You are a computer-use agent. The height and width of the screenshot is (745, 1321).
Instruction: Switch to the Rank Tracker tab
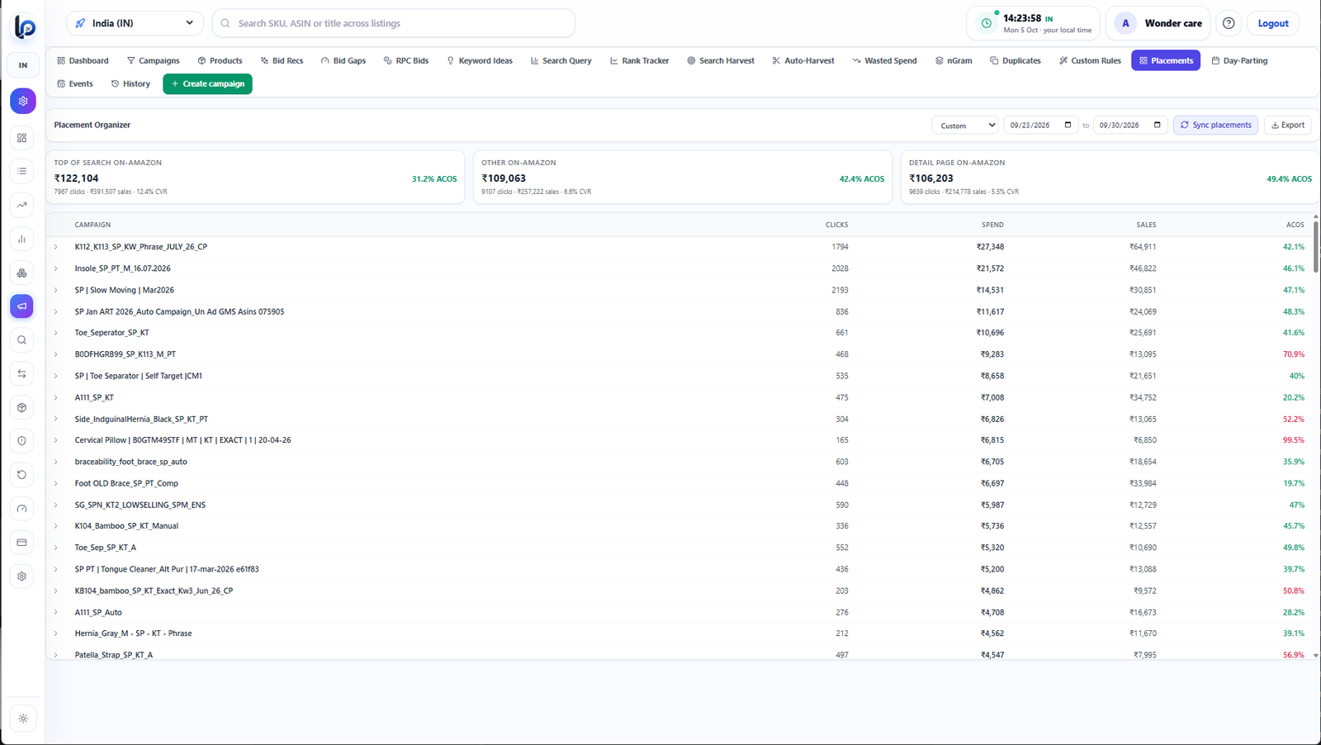639,60
